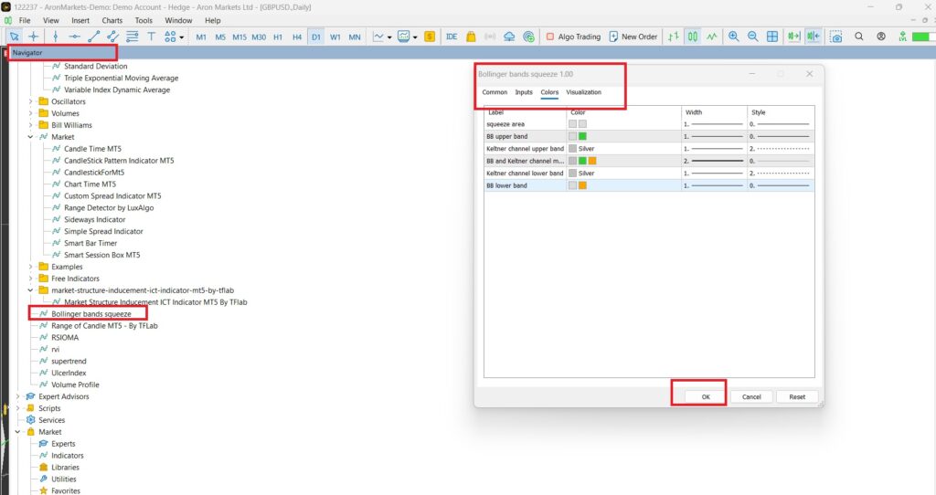Viewport: 936px width, 495px height.
Task: Click the search magnifier icon in toolbar
Action: pos(859,37)
